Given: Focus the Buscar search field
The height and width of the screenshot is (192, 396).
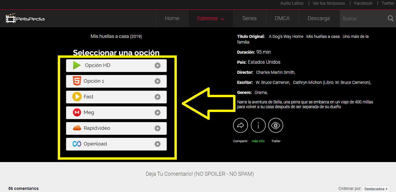Looking at the screenshot, I should 364,18.
